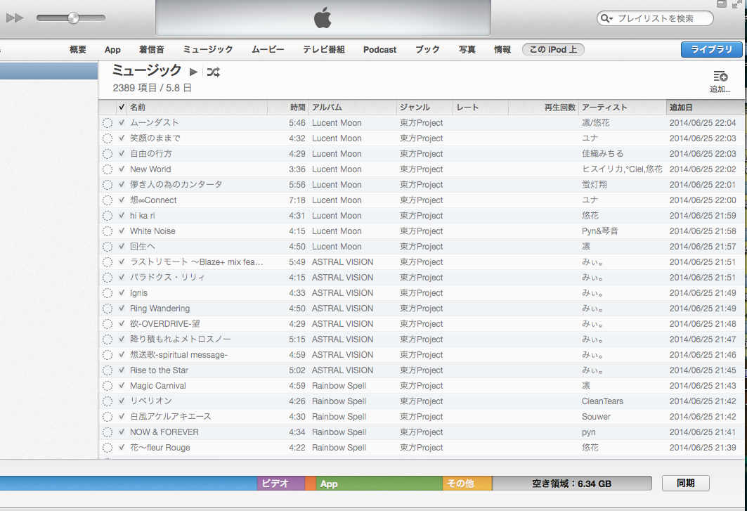The width and height of the screenshot is (747, 511).
Task: Sort by 再生回数 column header
Action: pos(544,108)
